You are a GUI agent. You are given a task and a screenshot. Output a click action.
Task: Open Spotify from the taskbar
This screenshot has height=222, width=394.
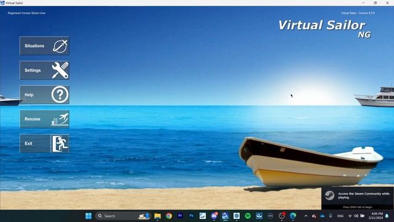point(247,216)
